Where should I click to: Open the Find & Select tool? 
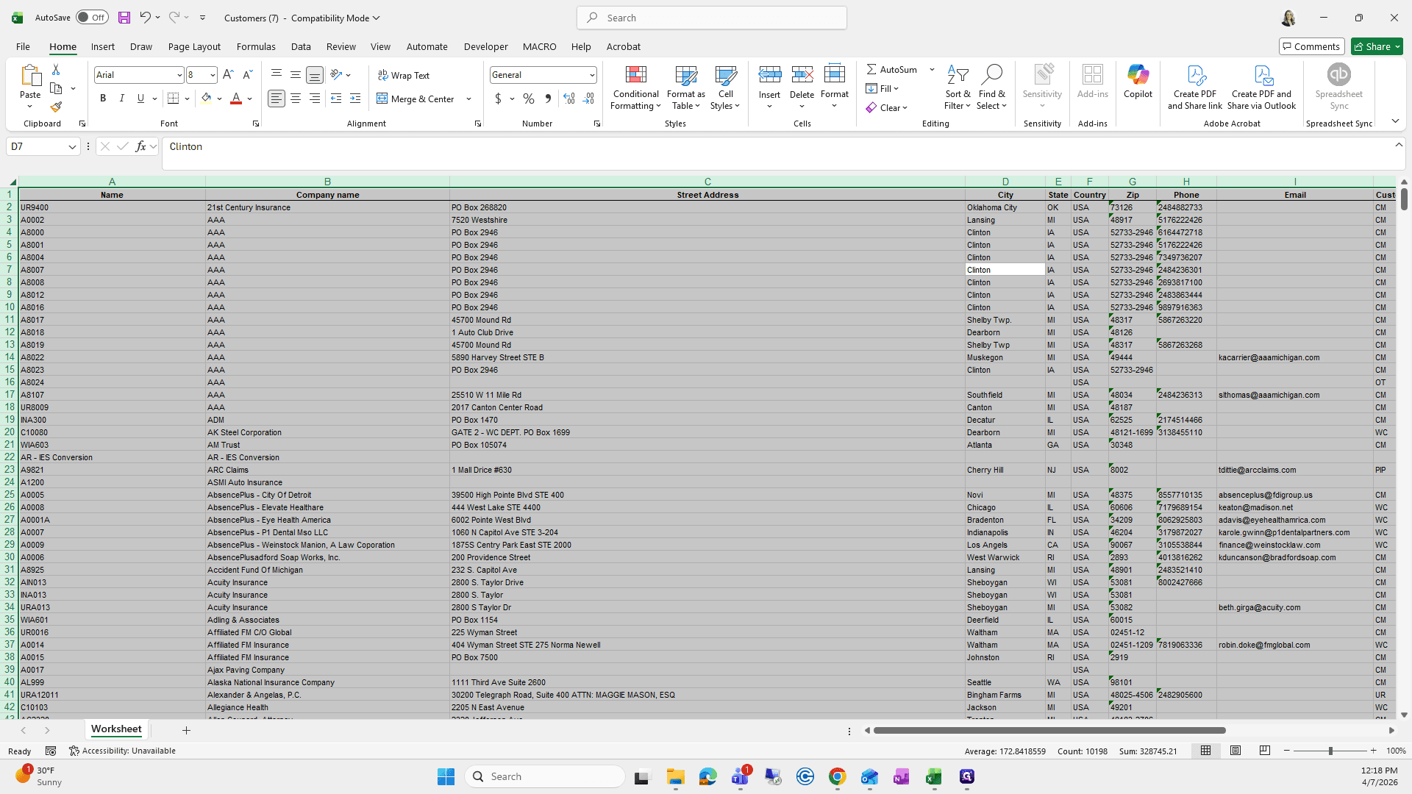991,88
